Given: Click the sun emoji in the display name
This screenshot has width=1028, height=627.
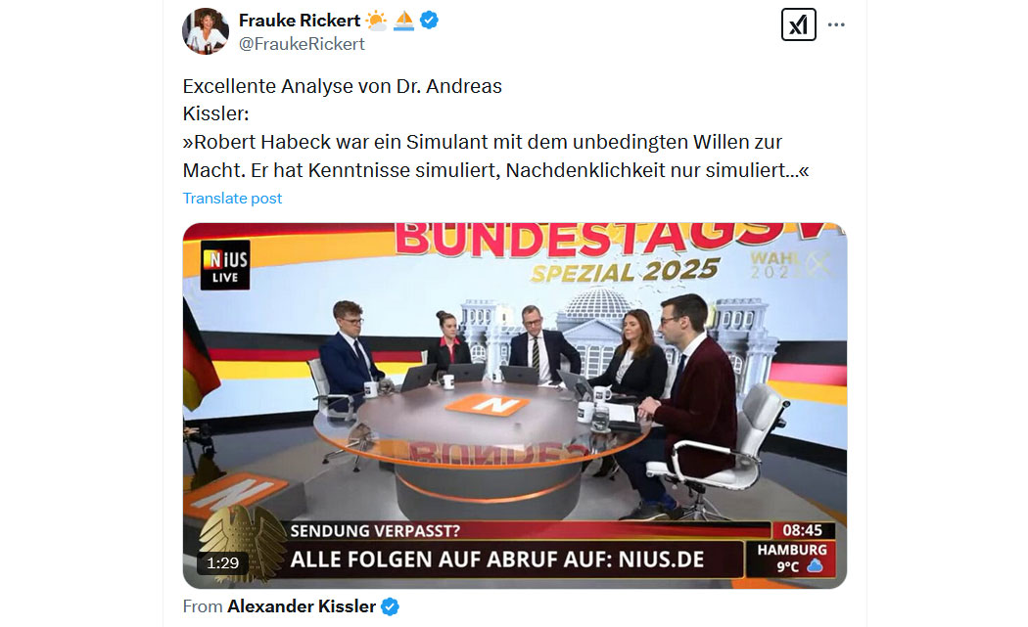Looking at the screenshot, I should point(376,21).
